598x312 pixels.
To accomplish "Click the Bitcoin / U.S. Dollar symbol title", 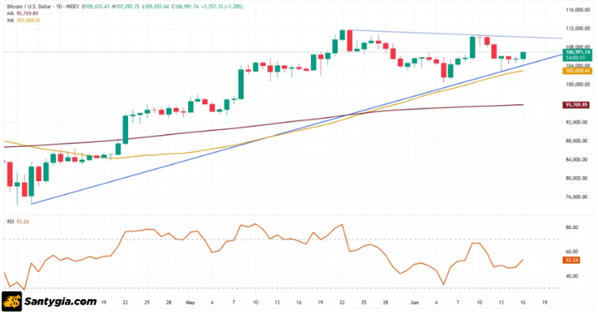I will click(29, 7).
